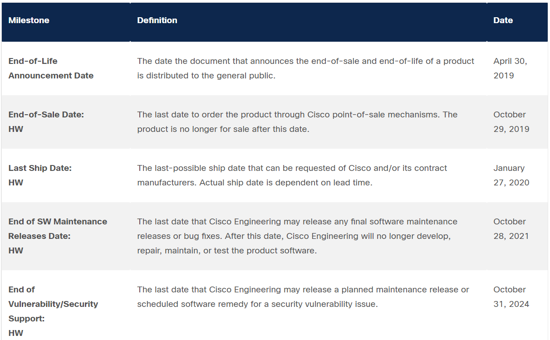Click the Milestone column header

point(29,20)
